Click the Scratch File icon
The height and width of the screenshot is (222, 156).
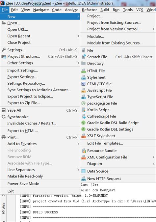[84, 57]
